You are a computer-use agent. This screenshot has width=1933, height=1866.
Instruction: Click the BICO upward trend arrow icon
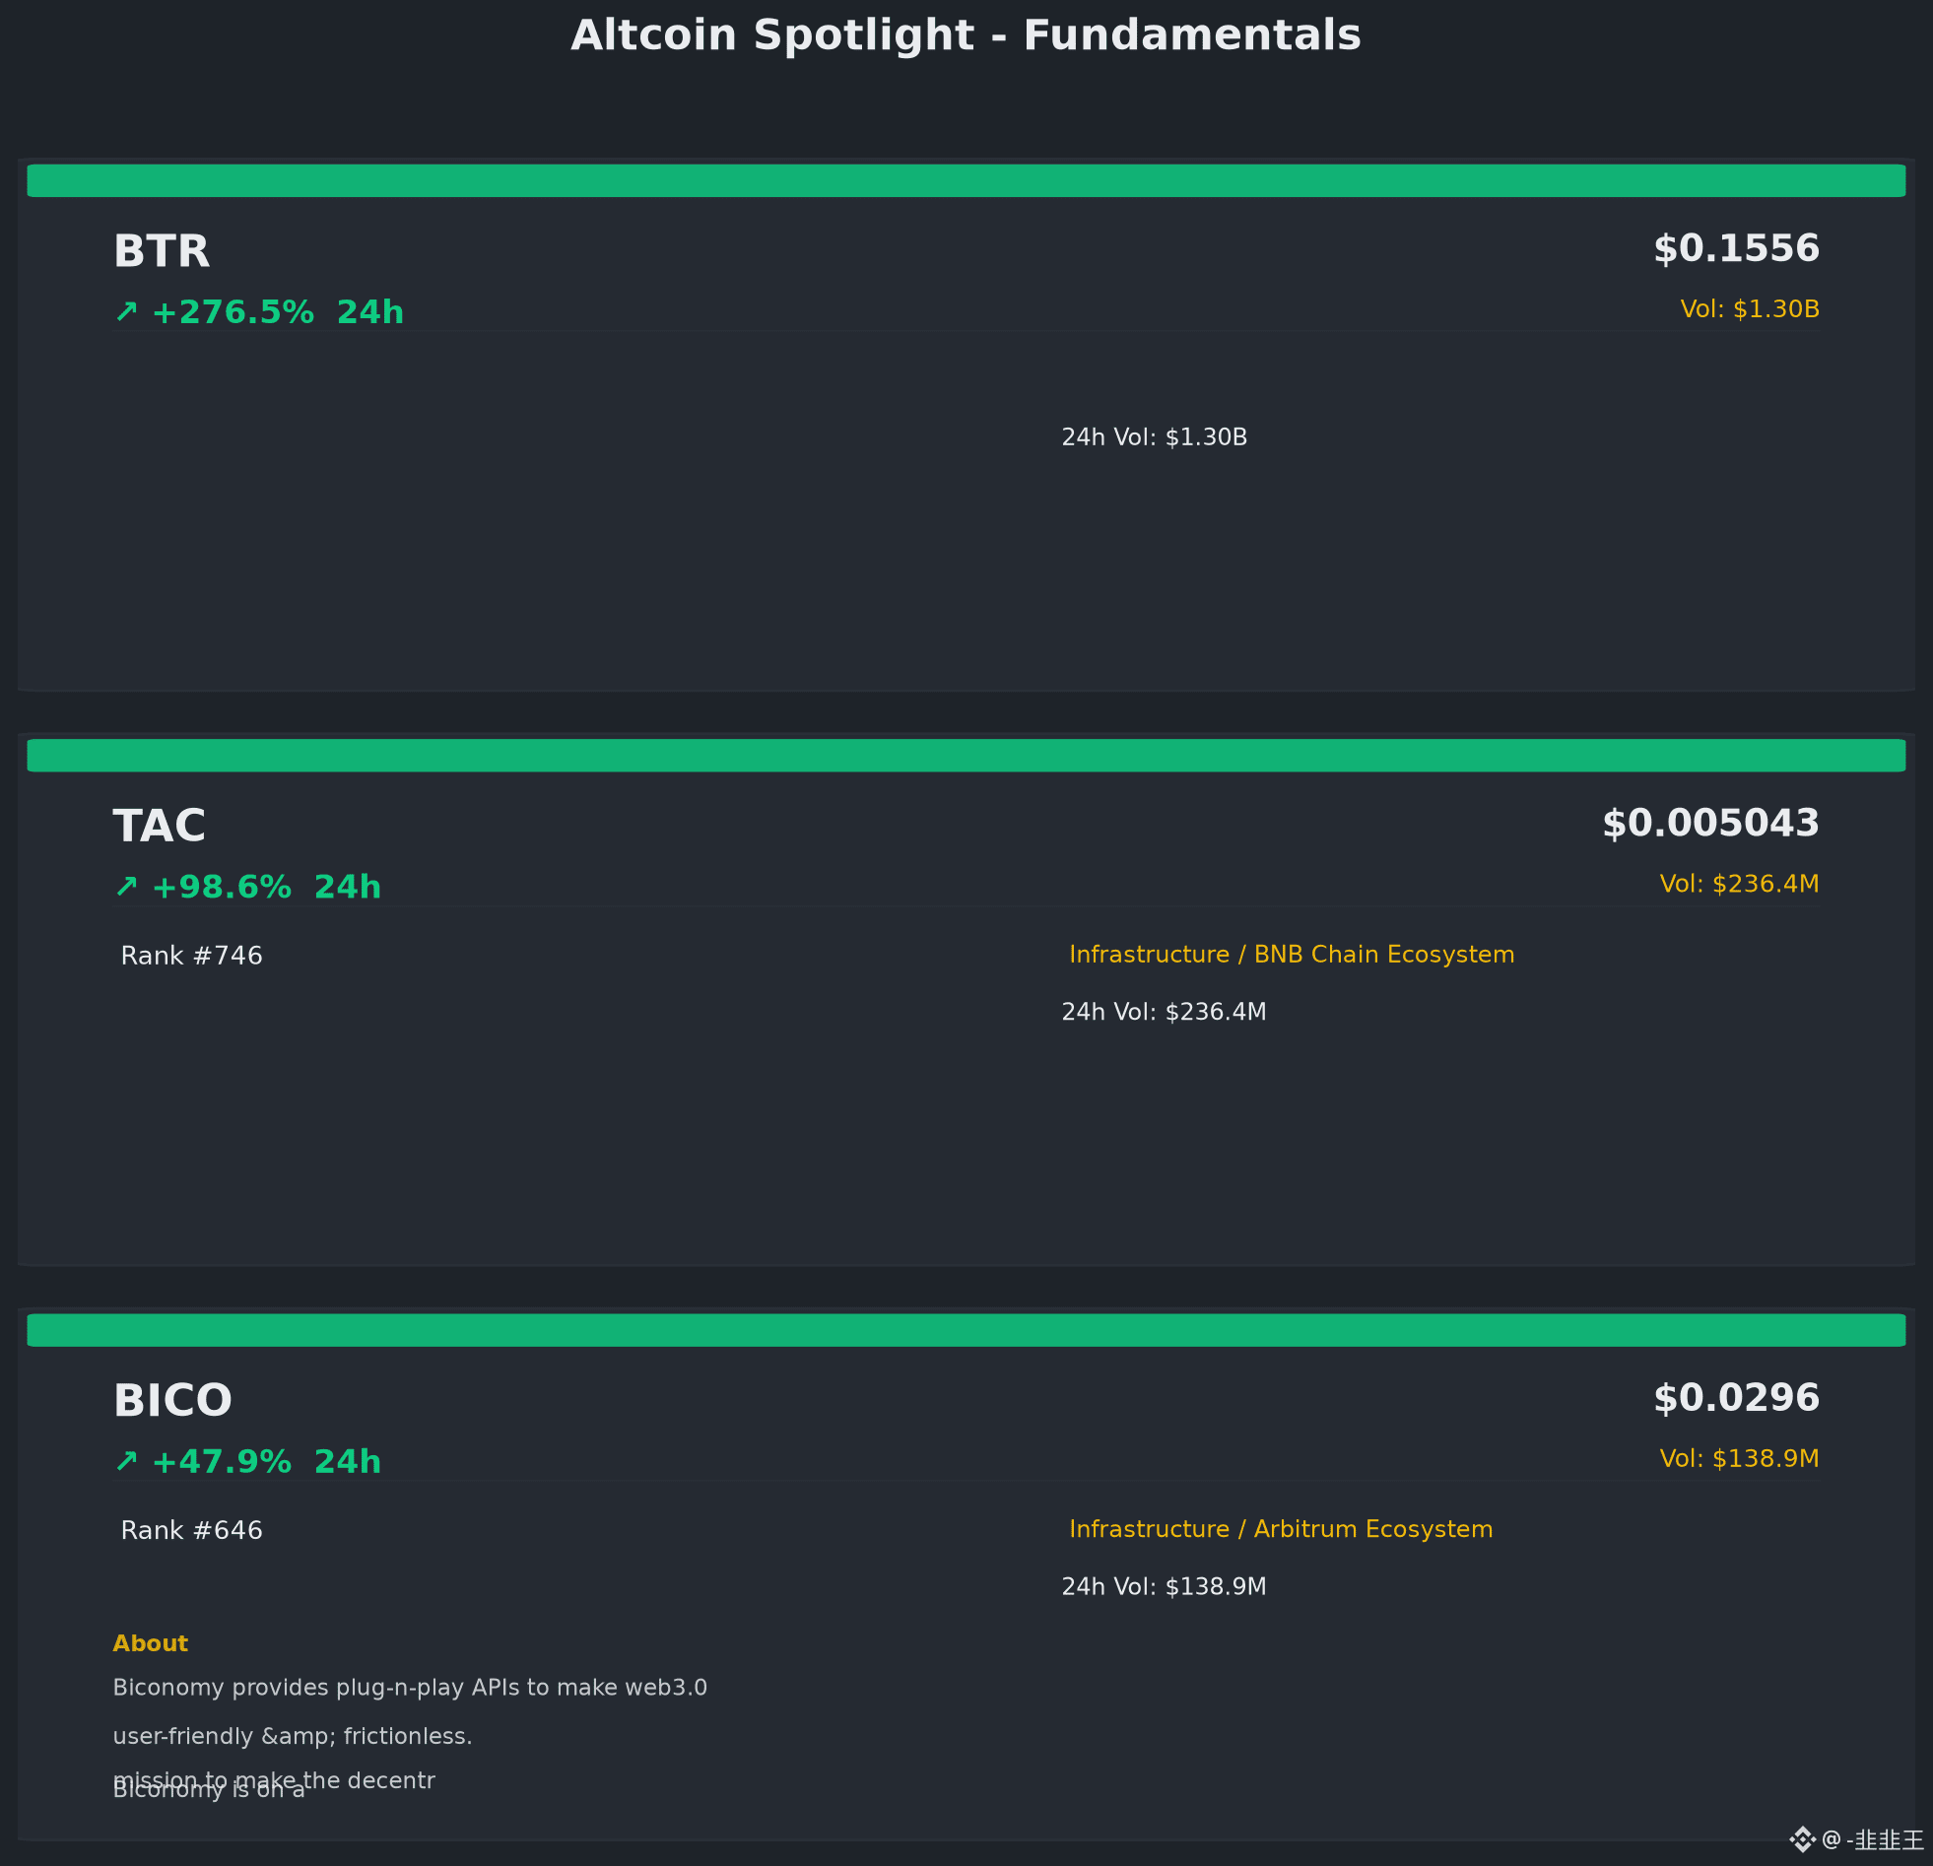coord(126,1462)
